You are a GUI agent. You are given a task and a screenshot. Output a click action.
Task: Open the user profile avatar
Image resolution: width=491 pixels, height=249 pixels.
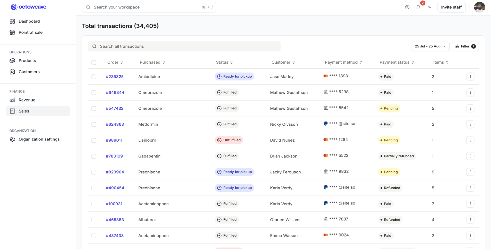pos(479,7)
